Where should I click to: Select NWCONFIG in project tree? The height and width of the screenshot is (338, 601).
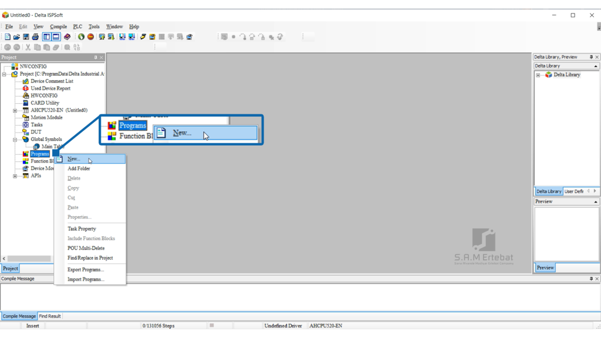point(33,66)
